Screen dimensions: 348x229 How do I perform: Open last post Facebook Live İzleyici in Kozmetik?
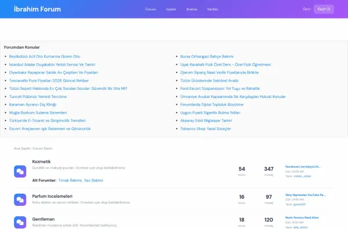point(303,166)
